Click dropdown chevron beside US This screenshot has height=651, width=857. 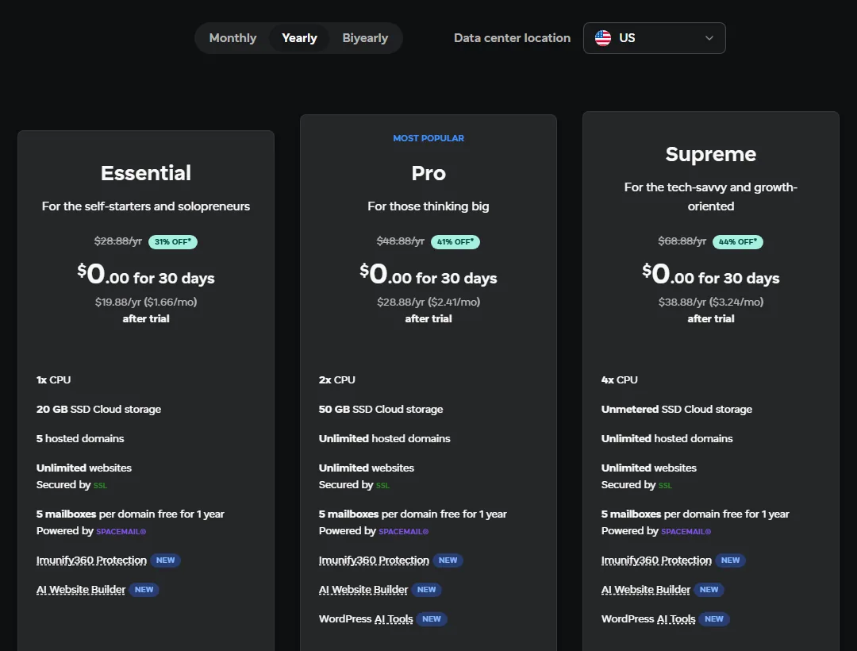[709, 38]
